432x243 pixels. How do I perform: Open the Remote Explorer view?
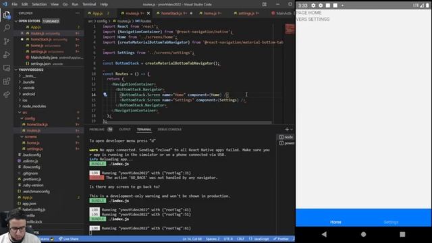point(7,67)
